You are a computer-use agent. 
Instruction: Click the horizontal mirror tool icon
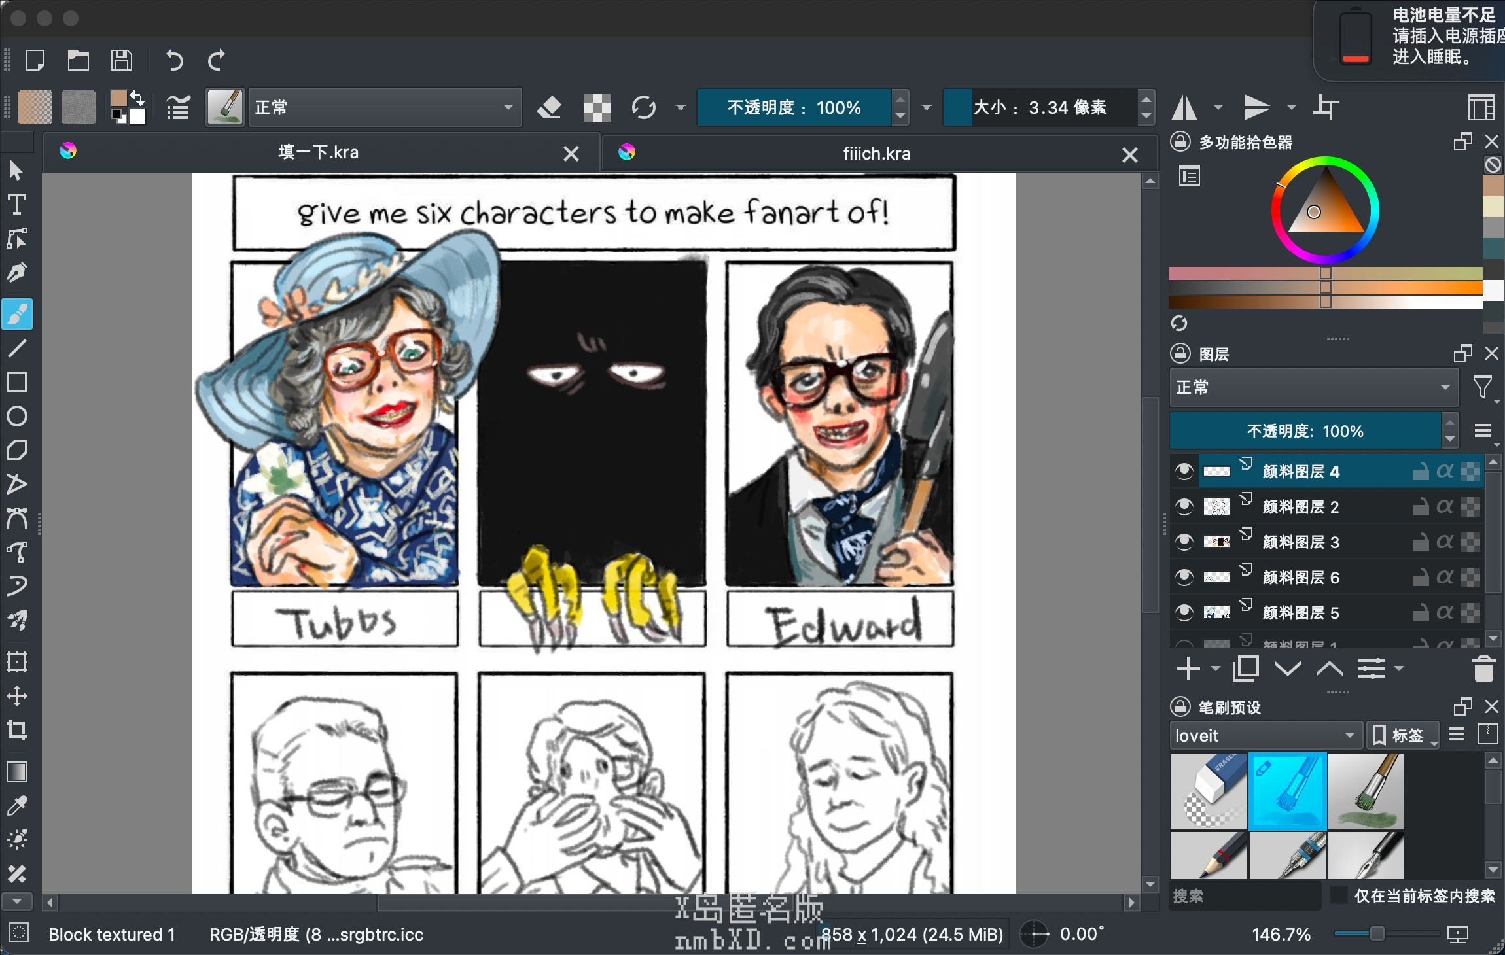point(1184,107)
